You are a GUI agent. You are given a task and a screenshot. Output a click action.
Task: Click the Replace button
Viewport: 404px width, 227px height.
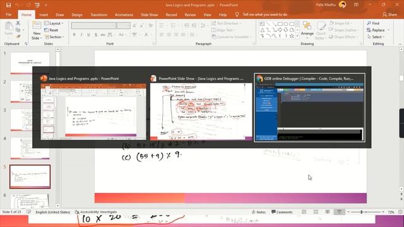376,30
